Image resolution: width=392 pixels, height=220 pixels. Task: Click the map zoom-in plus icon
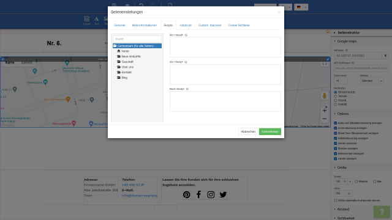point(325,111)
